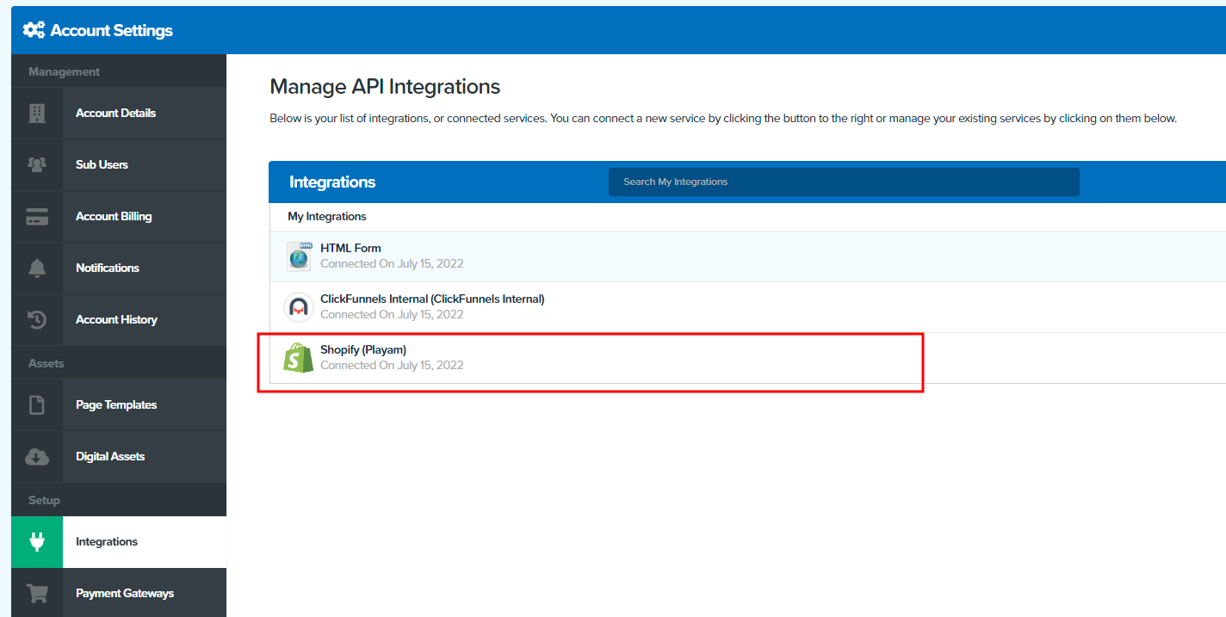This screenshot has width=1226, height=617.
Task: Click the Digital Assets cloud download icon
Action: coord(37,456)
